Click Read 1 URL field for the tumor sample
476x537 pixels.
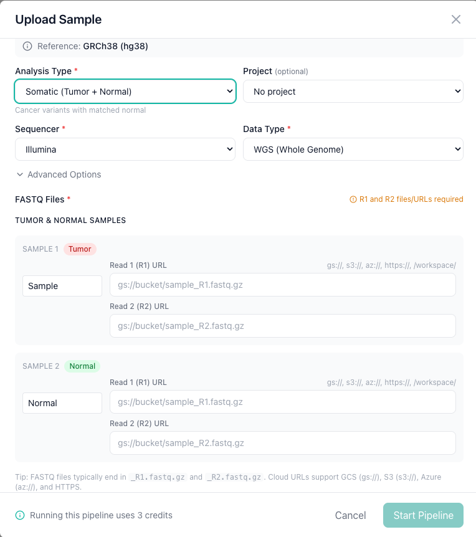coord(283,285)
